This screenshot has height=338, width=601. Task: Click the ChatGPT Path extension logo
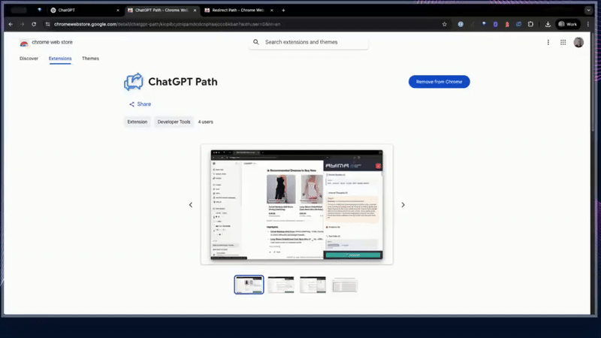(x=134, y=82)
